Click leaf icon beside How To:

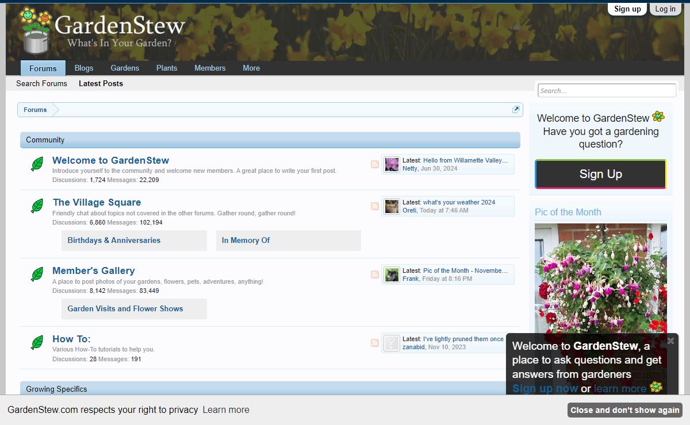point(37,343)
